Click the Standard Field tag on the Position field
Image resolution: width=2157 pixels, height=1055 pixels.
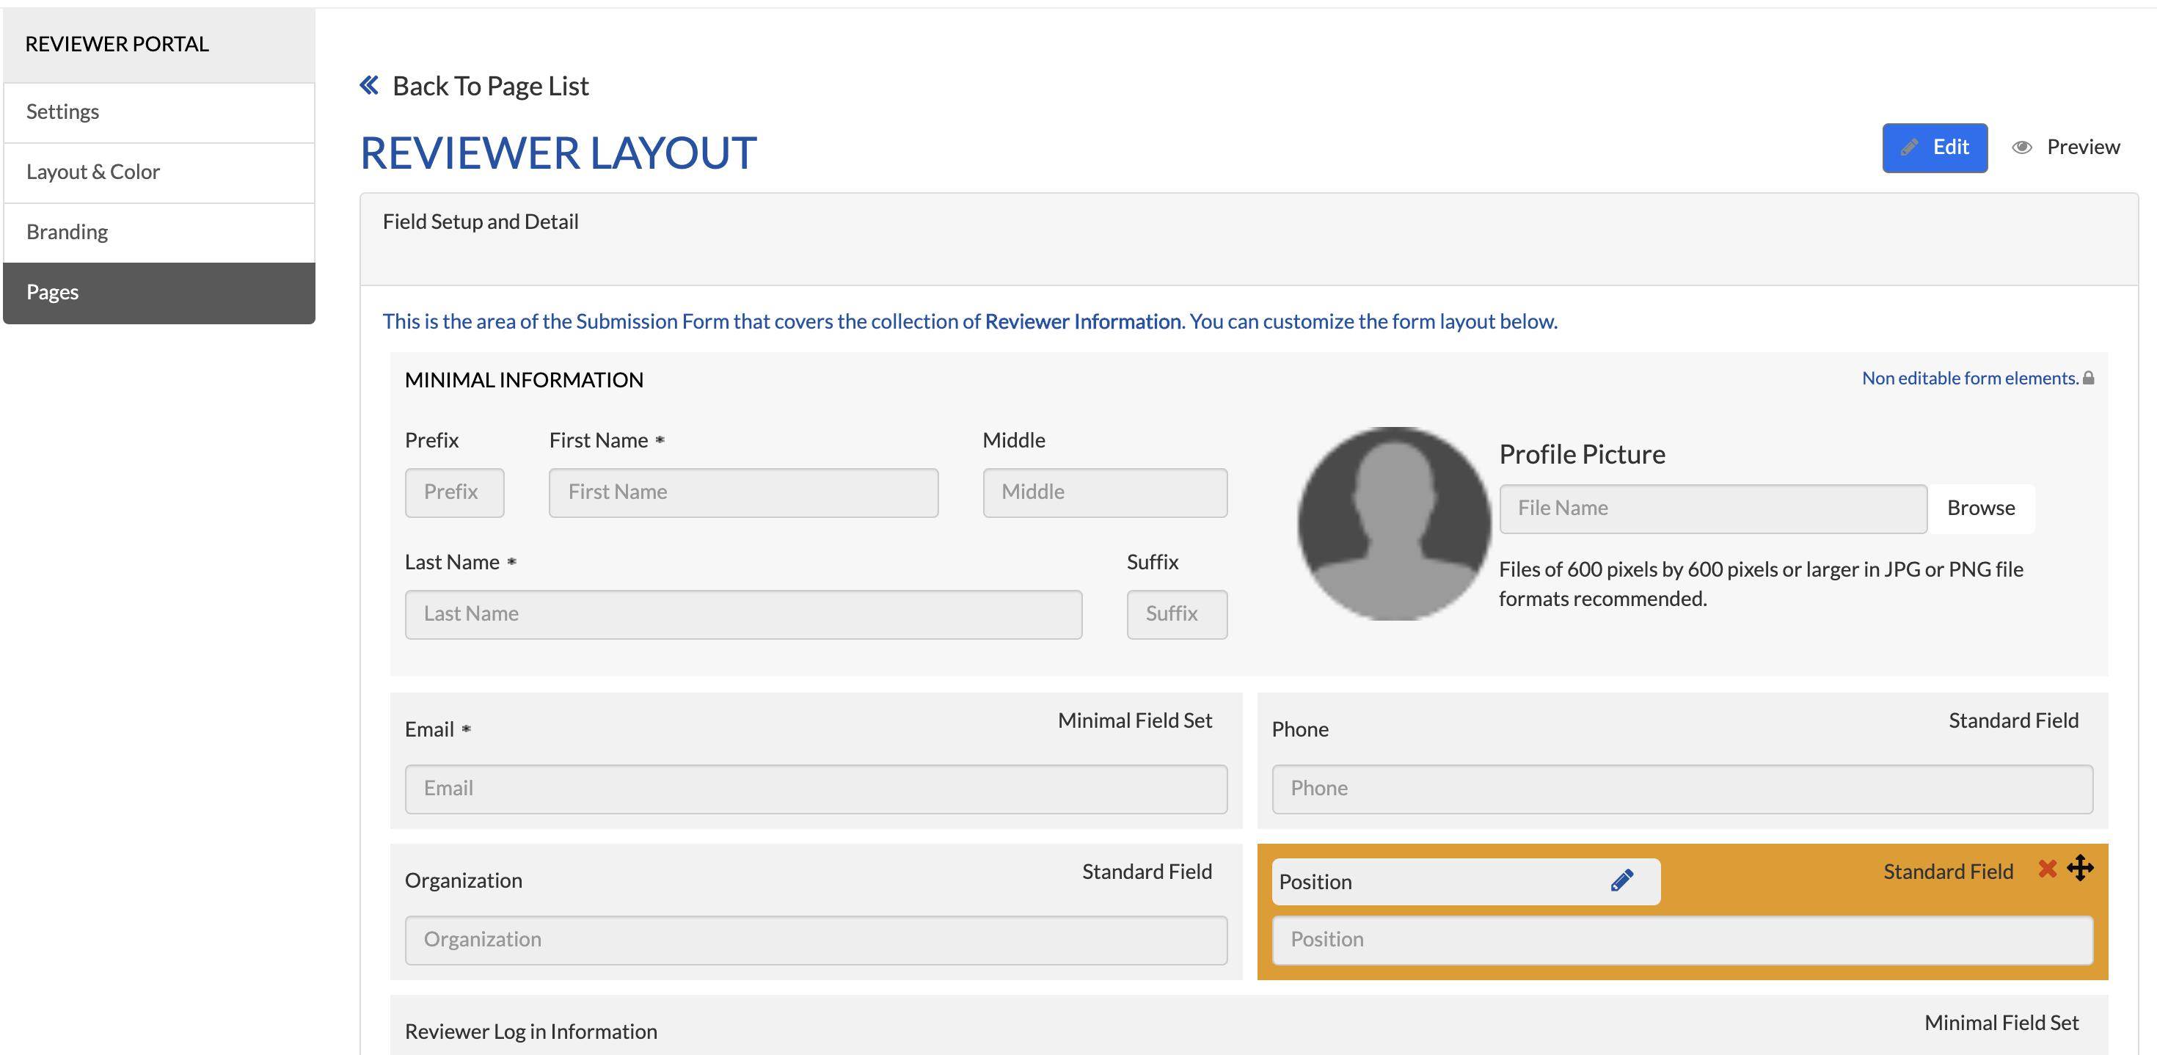1948,872
